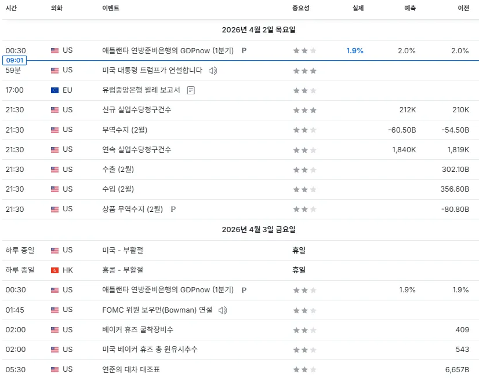Click importance stars for 연준의 대차 대조표

click(x=304, y=369)
